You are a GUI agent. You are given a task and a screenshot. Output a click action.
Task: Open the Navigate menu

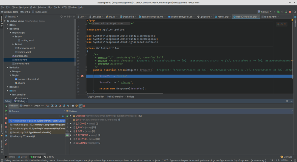(x=24, y=7)
